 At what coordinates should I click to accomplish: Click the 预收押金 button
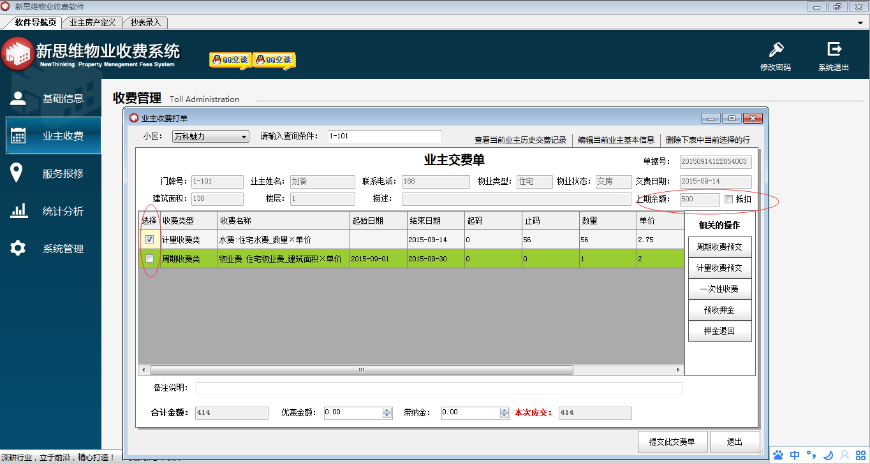tap(719, 310)
